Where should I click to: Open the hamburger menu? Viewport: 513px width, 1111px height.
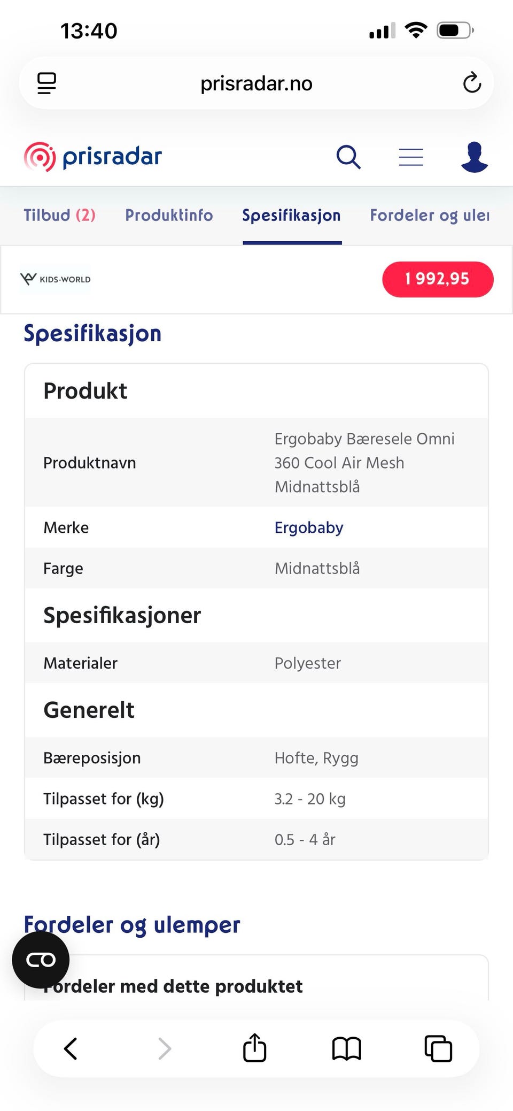click(411, 157)
